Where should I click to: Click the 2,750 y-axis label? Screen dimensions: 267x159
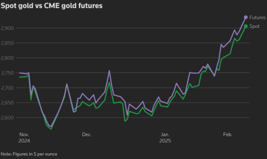coord(8,73)
